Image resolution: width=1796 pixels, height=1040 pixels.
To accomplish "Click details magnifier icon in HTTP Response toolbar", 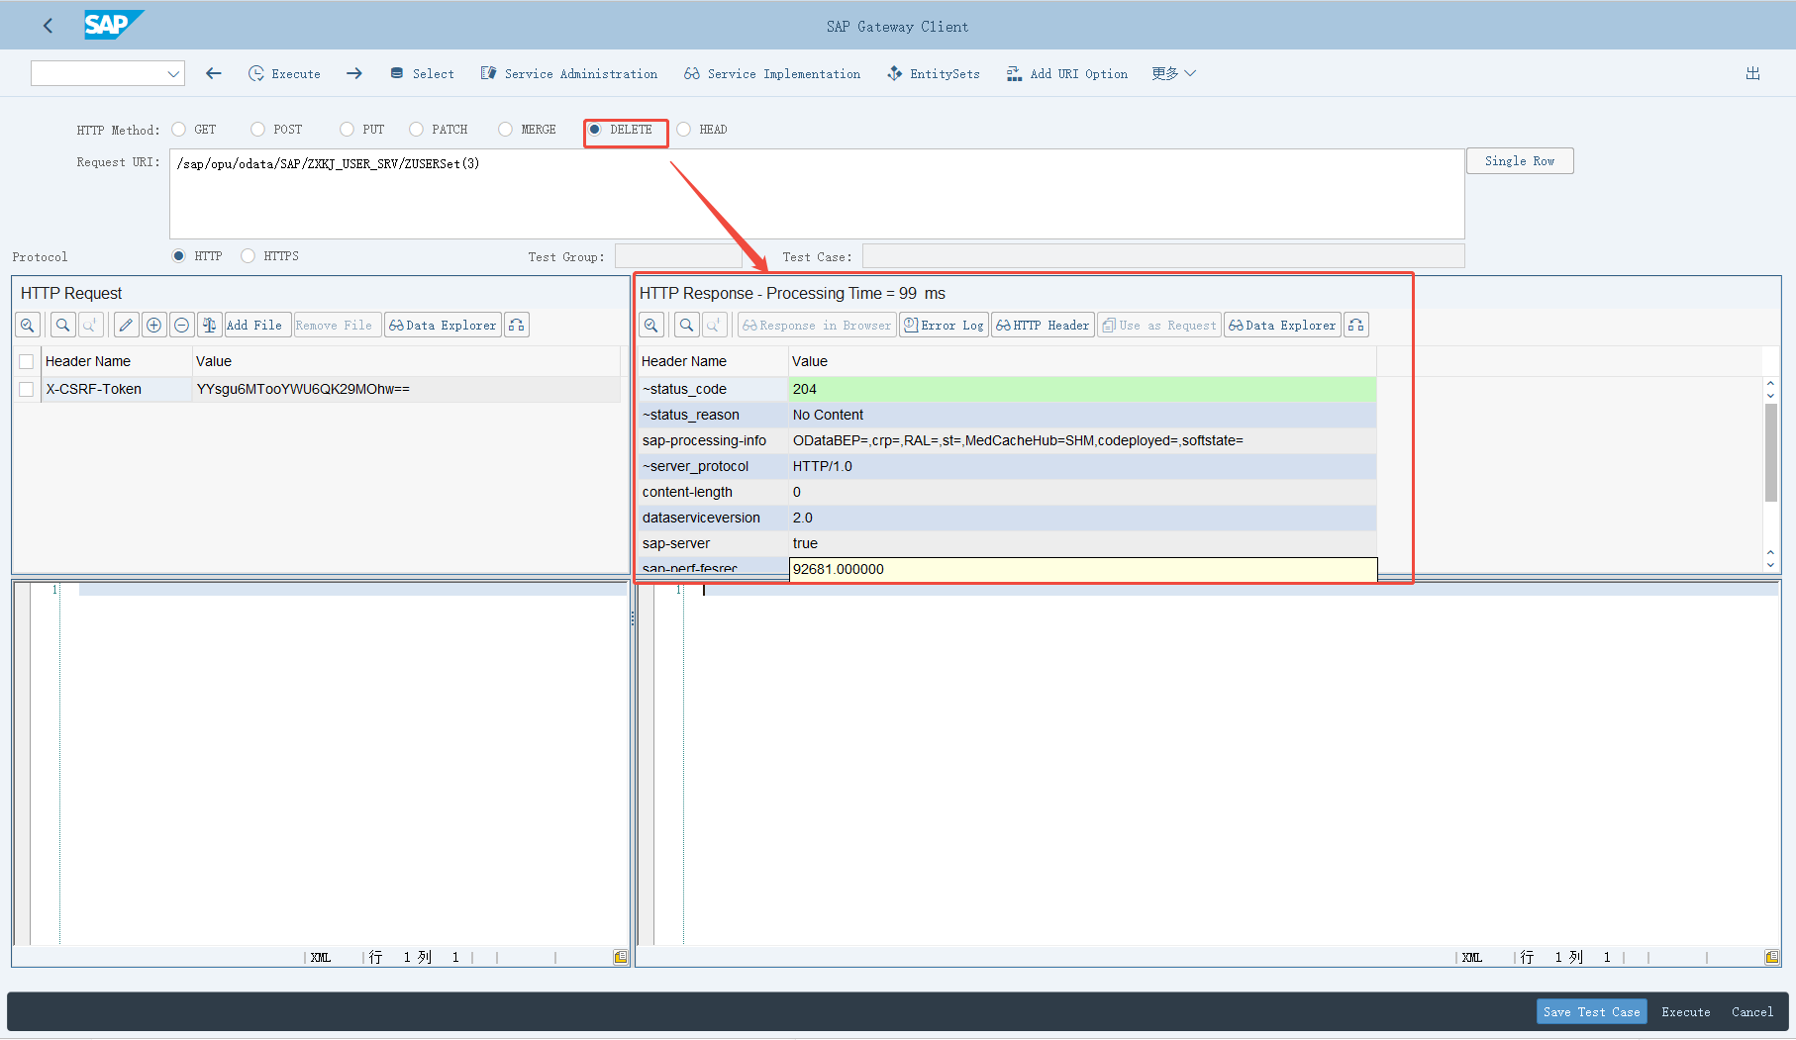I will [x=651, y=325].
